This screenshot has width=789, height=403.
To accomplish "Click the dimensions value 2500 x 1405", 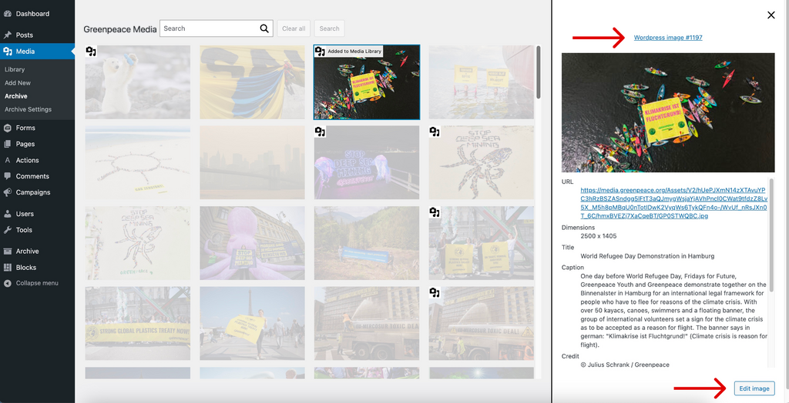I will [x=598, y=236].
